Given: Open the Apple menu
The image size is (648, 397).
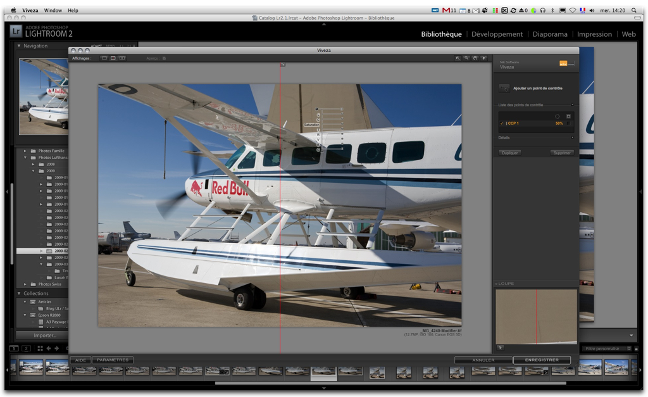Looking at the screenshot, I should pos(13,10).
